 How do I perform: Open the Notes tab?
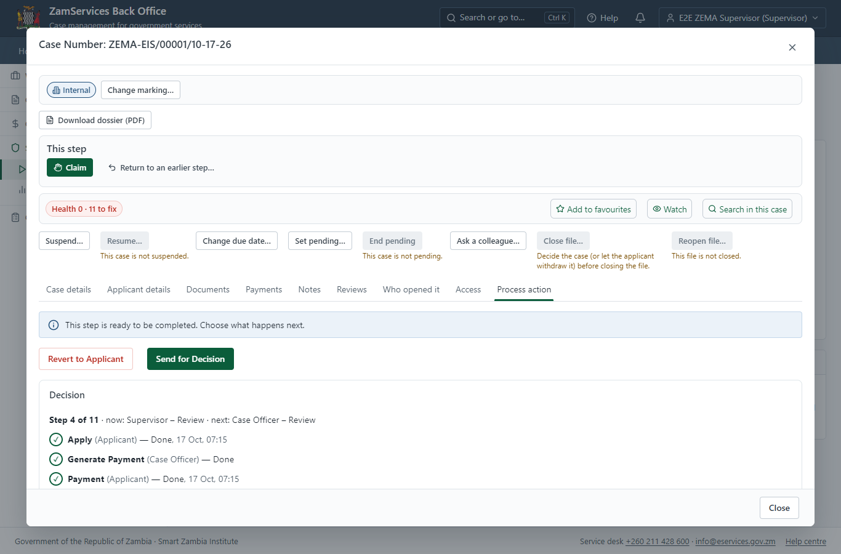pos(309,289)
